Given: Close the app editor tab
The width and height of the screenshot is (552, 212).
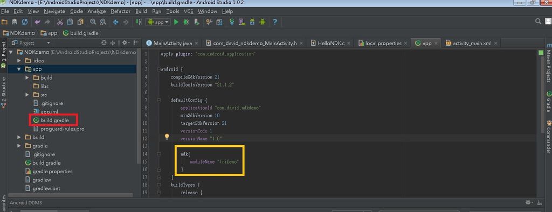Looking at the screenshot, I should point(436,43).
